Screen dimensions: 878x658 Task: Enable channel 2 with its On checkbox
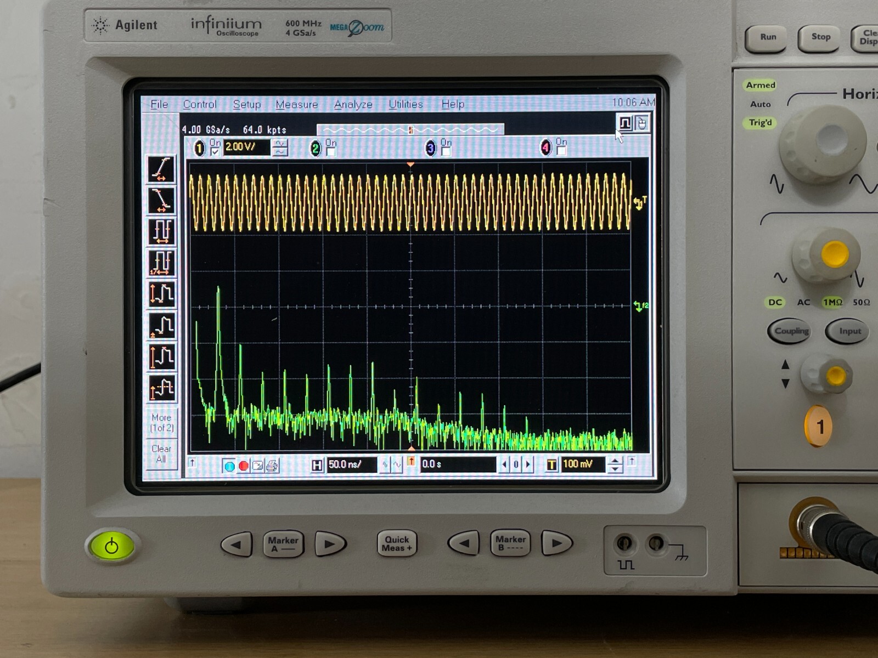331,151
